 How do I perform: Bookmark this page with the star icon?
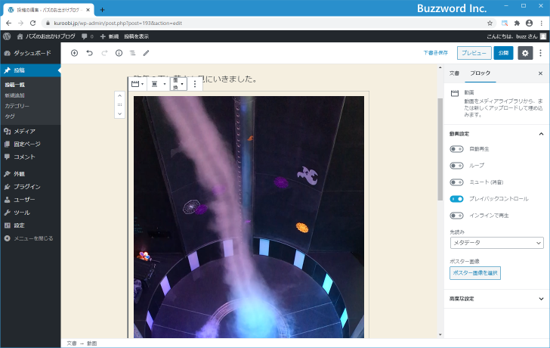click(x=490, y=23)
